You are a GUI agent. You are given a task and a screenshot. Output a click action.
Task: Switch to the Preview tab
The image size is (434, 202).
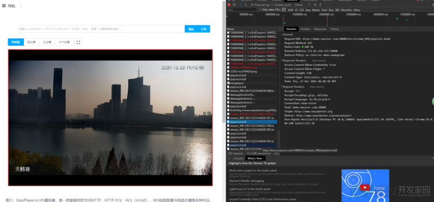click(x=305, y=29)
